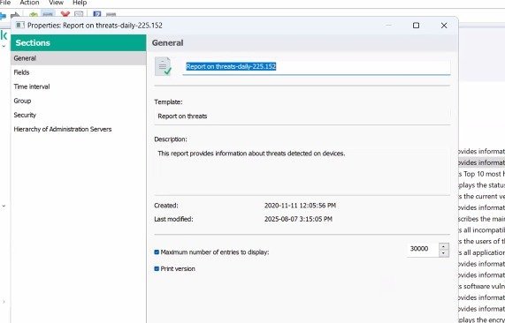Viewport: 505px width, 323px height.
Task: Click the blue Help question-mark toolbar icon
Action: point(97,14)
